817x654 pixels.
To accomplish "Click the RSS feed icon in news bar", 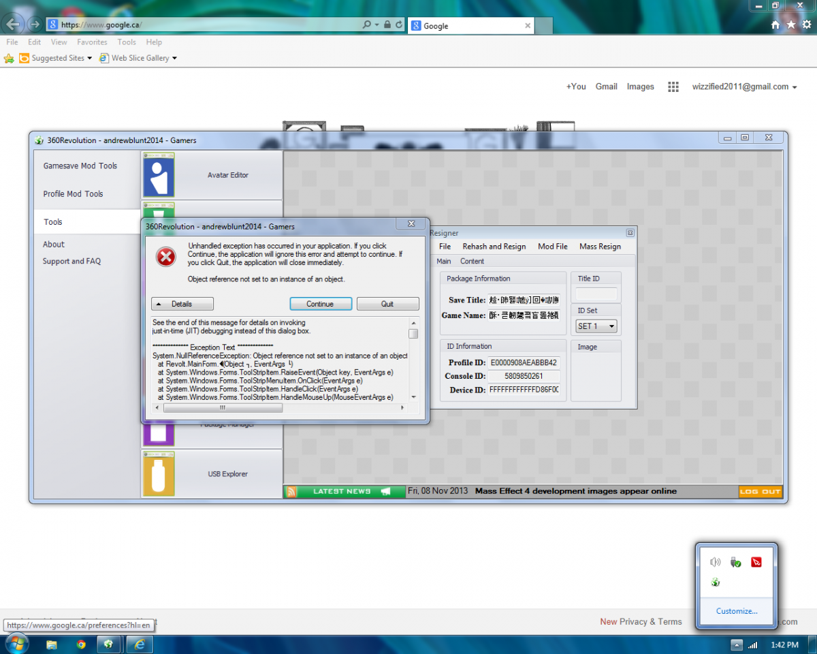I will pos(291,492).
